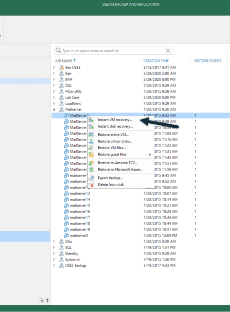Click the Restore guest files folder icon
This screenshot has width=230, height=312.
[91, 155]
